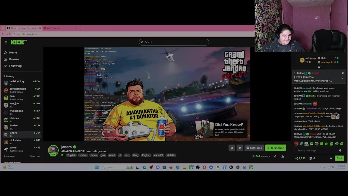Open Sam channel in Following list
The height and width of the screenshot is (196, 348).
22,97
